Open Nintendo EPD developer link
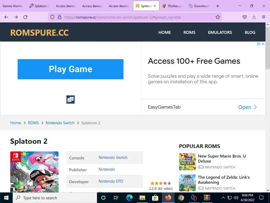 click(111, 181)
